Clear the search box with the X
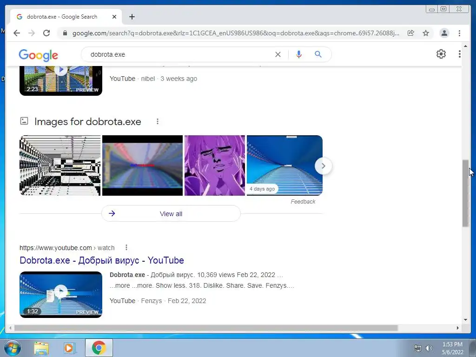 pyautogui.click(x=278, y=54)
